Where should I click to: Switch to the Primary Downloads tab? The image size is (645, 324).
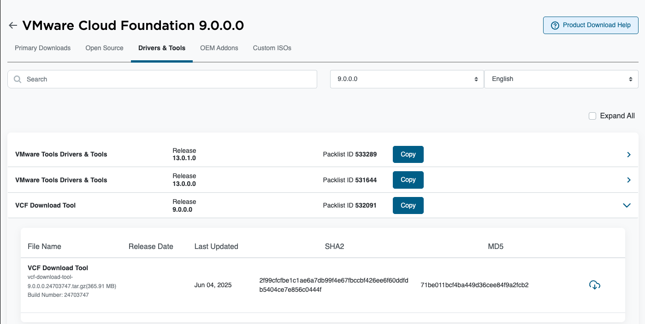[x=42, y=48]
